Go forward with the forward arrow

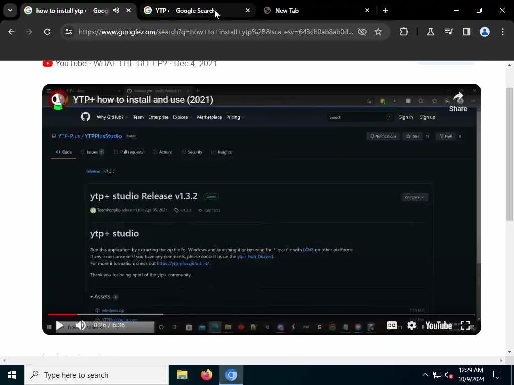coord(29,32)
